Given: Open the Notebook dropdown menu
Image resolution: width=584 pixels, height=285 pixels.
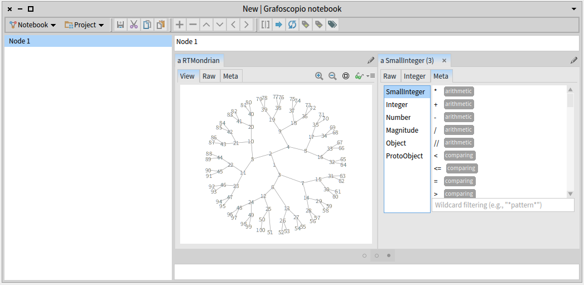Looking at the screenshot, I should [x=33, y=25].
